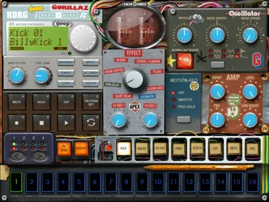
Task: Click the square wave LED in Oscillator
Action: (211, 56)
